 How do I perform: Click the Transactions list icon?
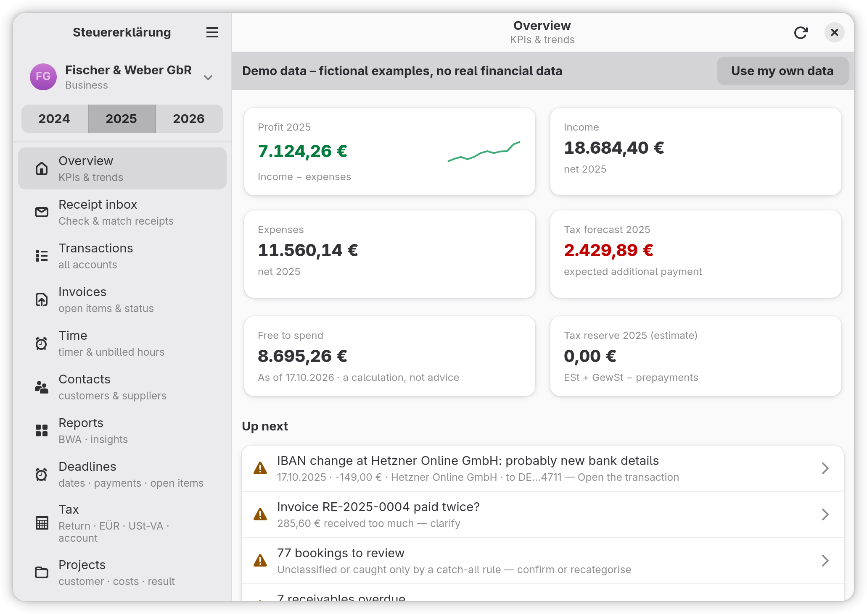click(42, 256)
